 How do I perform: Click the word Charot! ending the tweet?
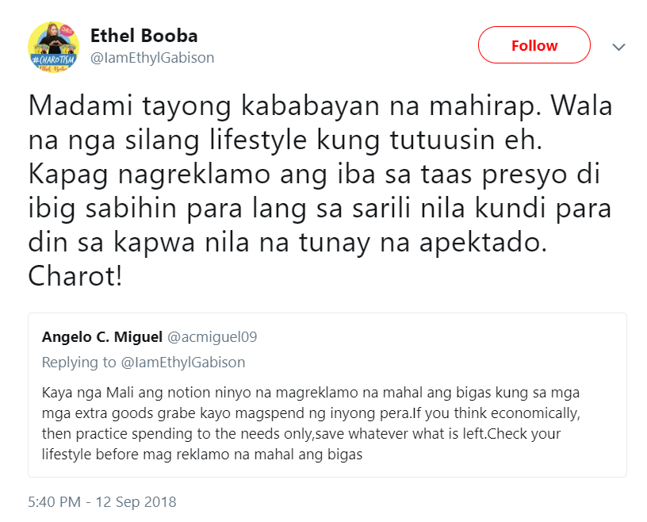pyautogui.click(x=75, y=276)
